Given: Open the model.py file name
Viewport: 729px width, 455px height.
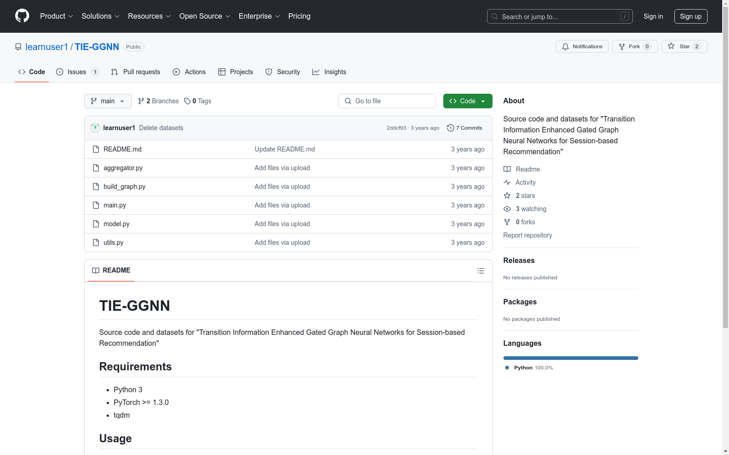Looking at the screenshot, I should [x=117, y=224].
